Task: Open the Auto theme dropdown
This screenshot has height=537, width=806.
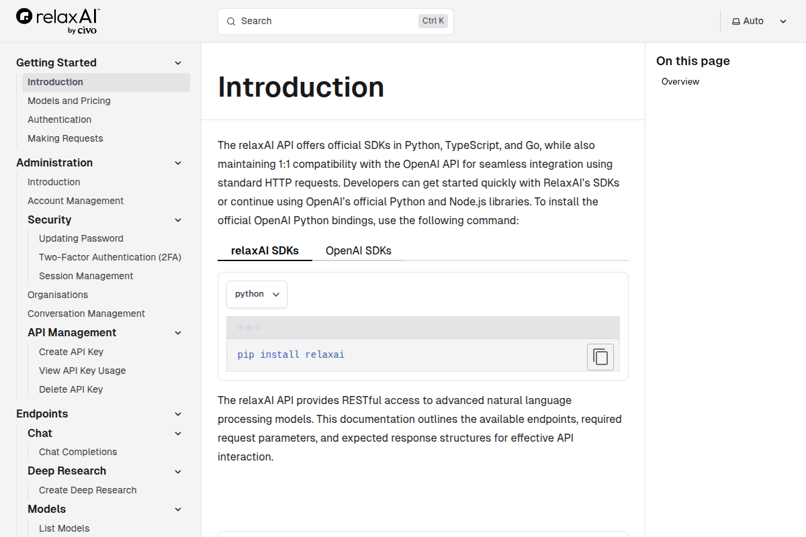Action: click(759, 21)
